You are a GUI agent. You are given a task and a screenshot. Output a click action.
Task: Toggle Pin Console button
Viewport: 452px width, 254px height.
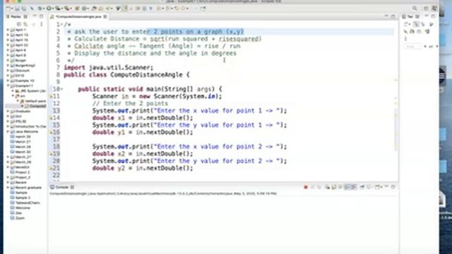[x=362, y=187]
